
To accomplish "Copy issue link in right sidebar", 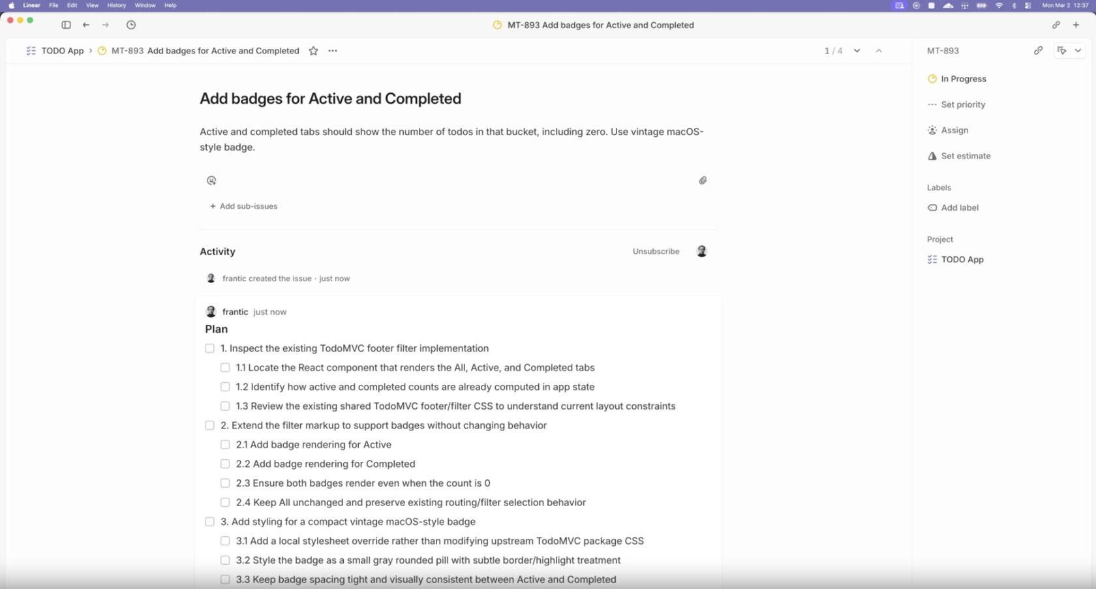I will coord(1038,50).
